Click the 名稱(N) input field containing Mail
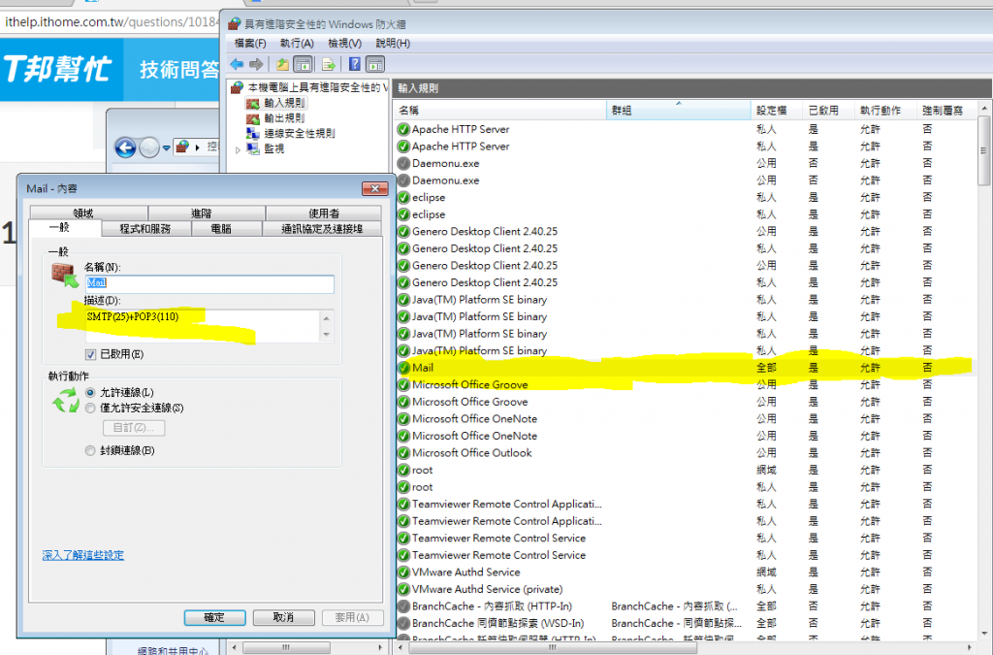This screenshot has height=655, width=993. (x=209, y=283)
